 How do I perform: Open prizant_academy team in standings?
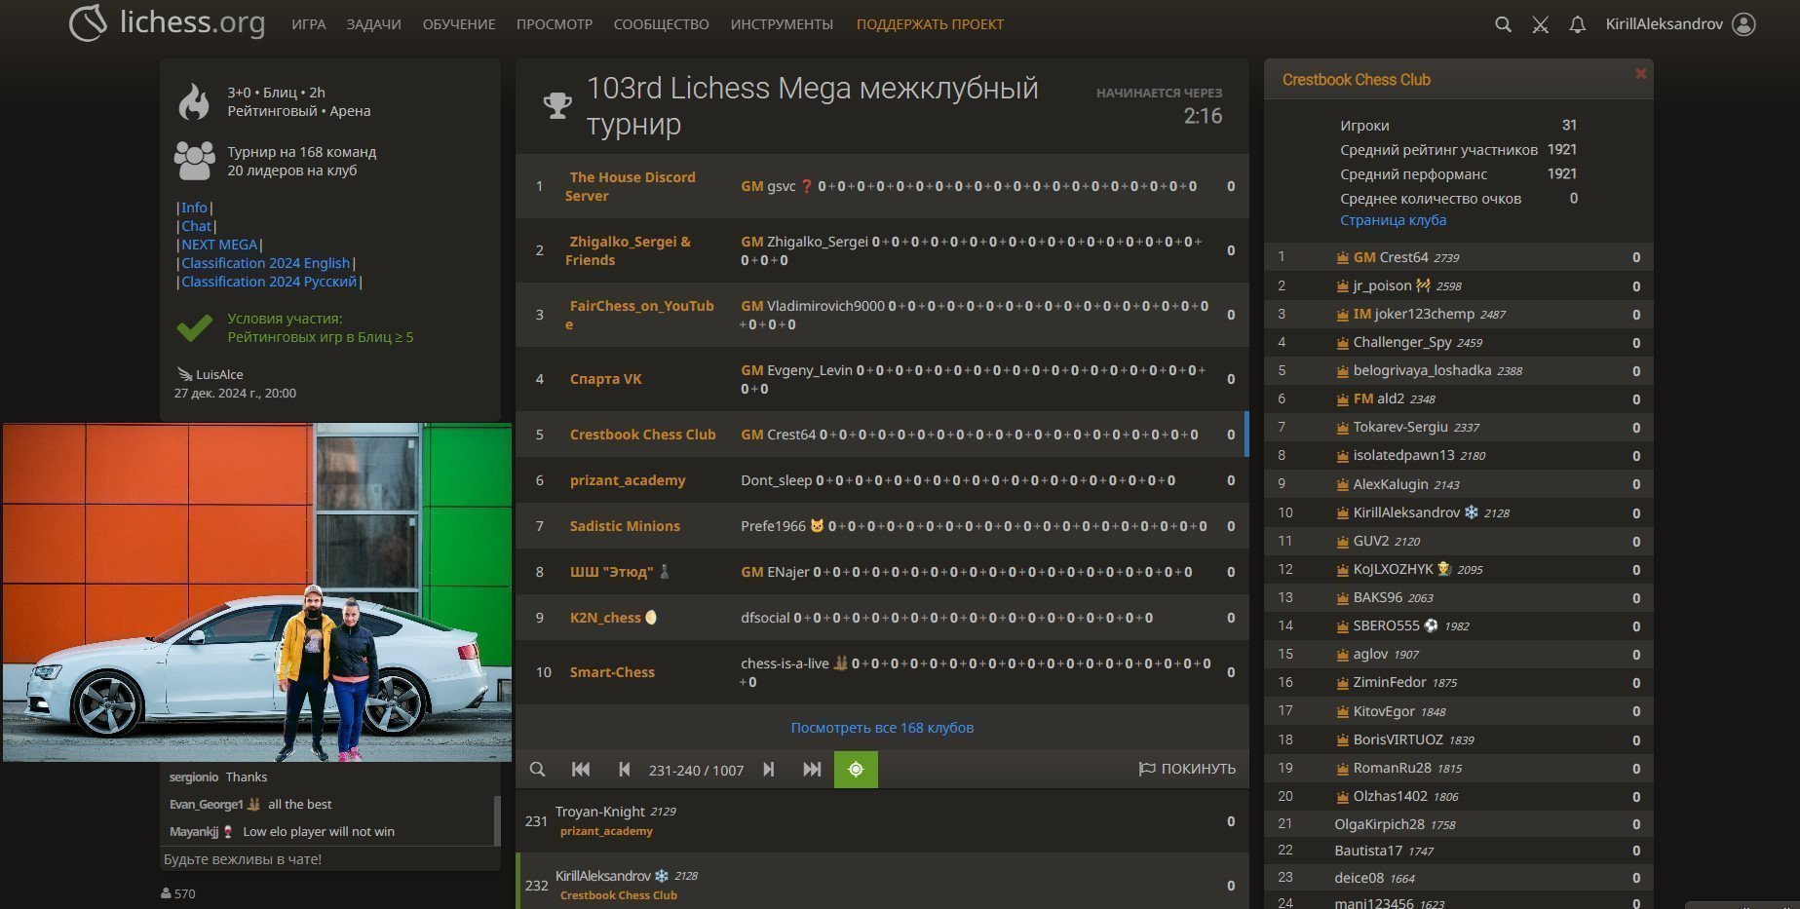[628, 480]
